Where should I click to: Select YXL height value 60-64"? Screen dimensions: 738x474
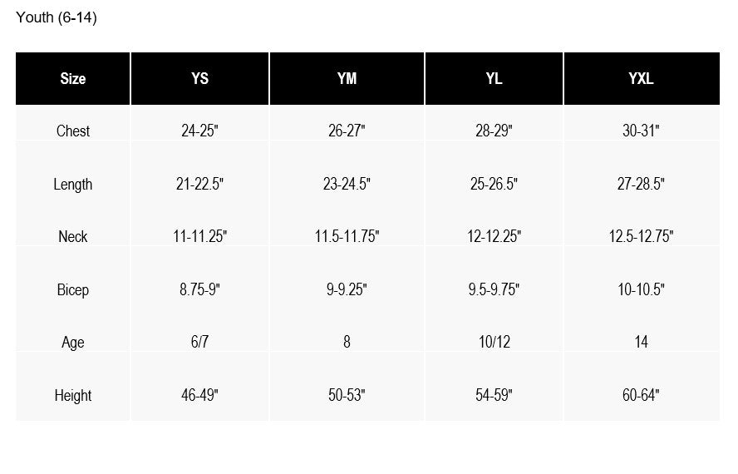point(641,396)
